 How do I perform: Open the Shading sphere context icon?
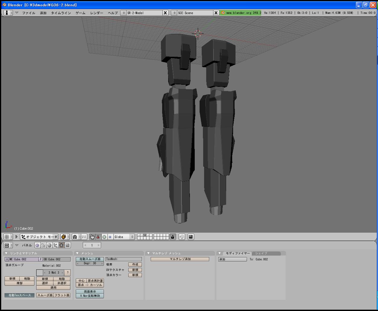(50, 245)
